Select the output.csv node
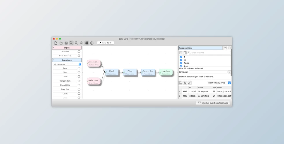The image size is (284, 144). coord(166,72)
